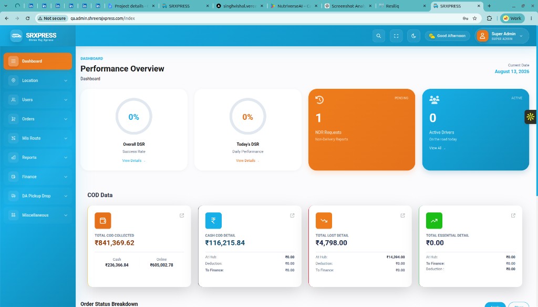
Task: Click the NDR Requests history icon
Action: (x=319, y=99)
